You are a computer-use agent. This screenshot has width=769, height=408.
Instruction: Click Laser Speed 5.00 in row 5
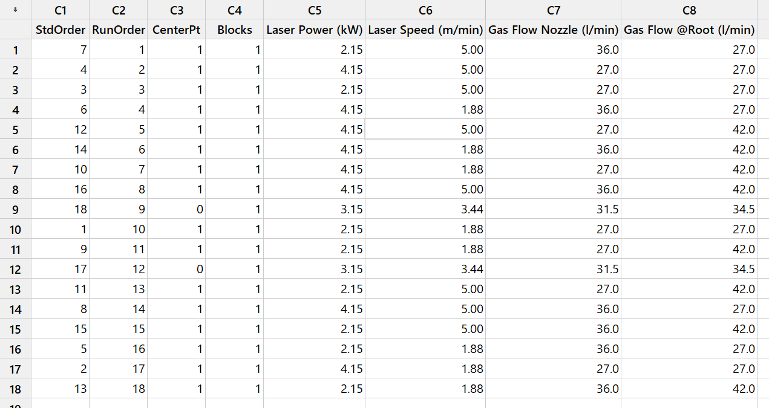[x=425, y=129]
